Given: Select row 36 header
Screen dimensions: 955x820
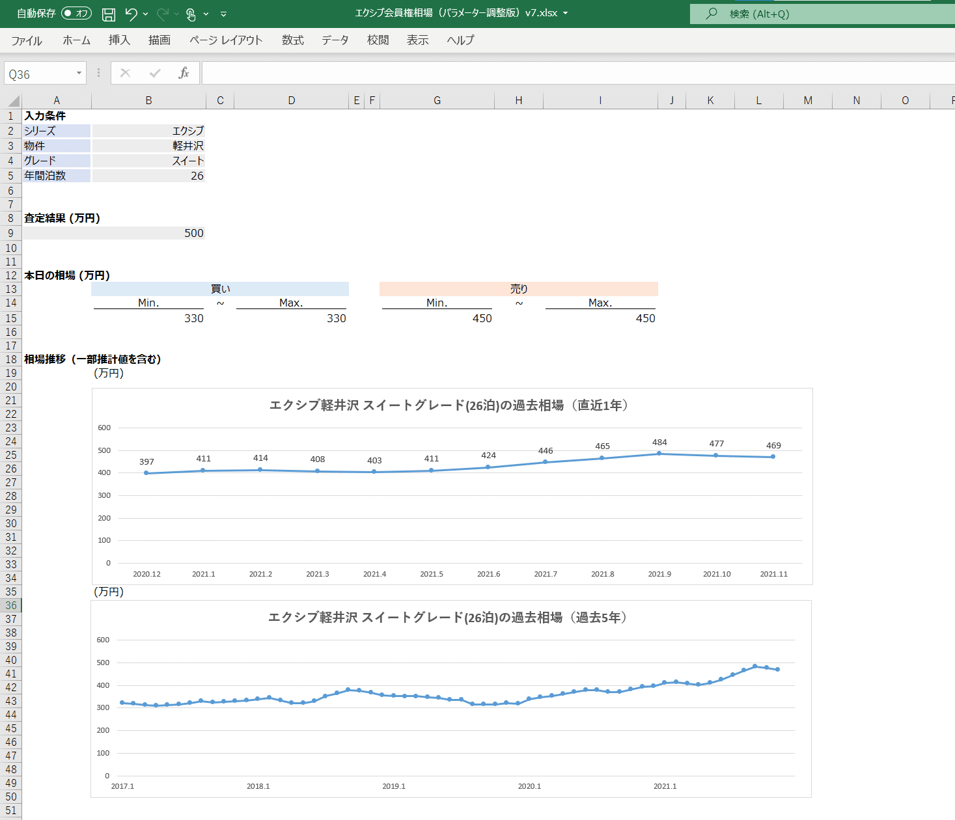Looking at the screenshot, I should [10, 606].
